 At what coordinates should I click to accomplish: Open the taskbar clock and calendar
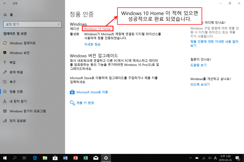(x=225, y=158)
